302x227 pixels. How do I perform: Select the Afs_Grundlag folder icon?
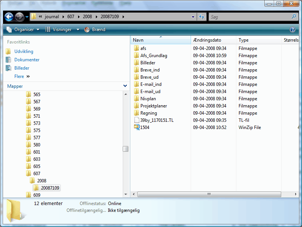(136, 55)
